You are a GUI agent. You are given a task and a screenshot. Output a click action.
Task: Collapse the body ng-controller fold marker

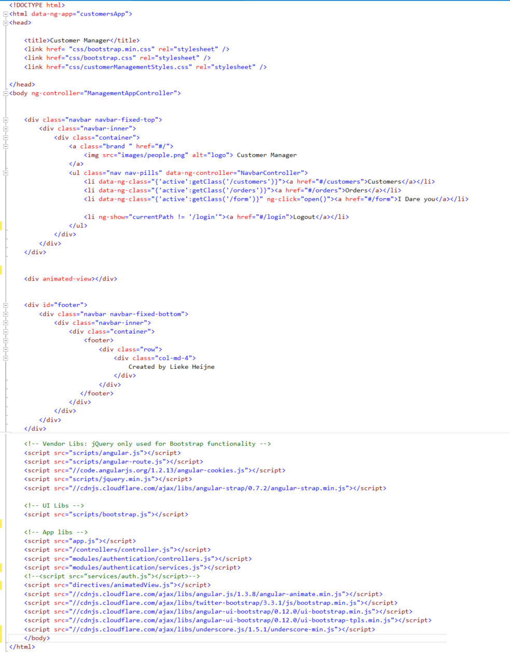tap(6, 93)
